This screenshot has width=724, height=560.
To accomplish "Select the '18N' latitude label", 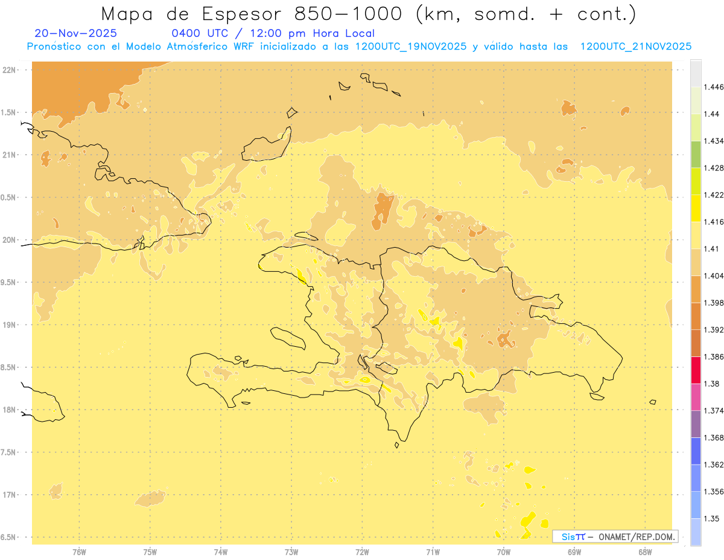I will [x=10, y=410].
